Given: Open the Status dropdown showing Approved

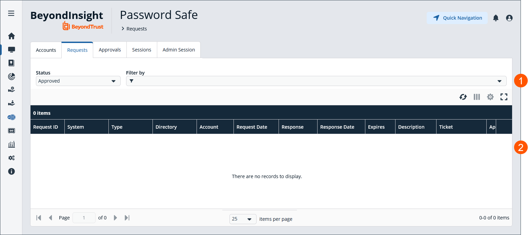Looking at the screenshot, I should [x=78, y=81].
